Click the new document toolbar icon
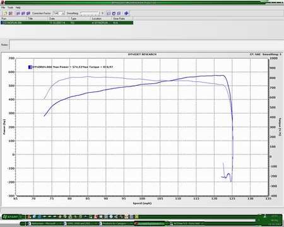284x227 pixels. pyautogui.click(x=5, y=13)
